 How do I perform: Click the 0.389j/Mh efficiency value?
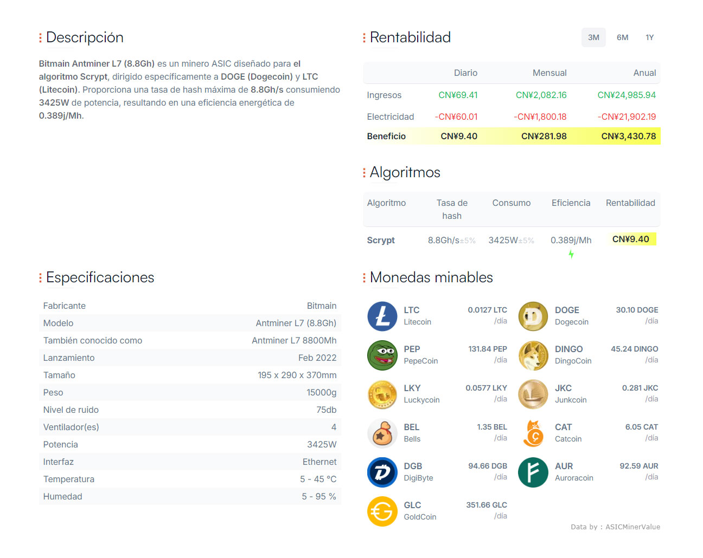coord(571,240)
